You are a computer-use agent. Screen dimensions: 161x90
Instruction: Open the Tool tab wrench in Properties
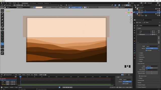point(135,23)
